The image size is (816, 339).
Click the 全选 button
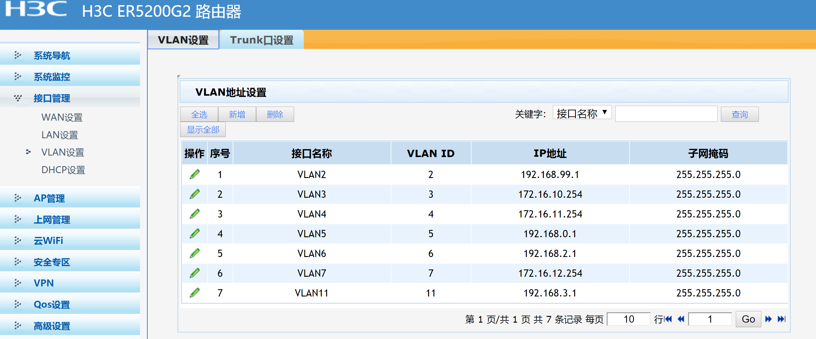coord(199,114)
